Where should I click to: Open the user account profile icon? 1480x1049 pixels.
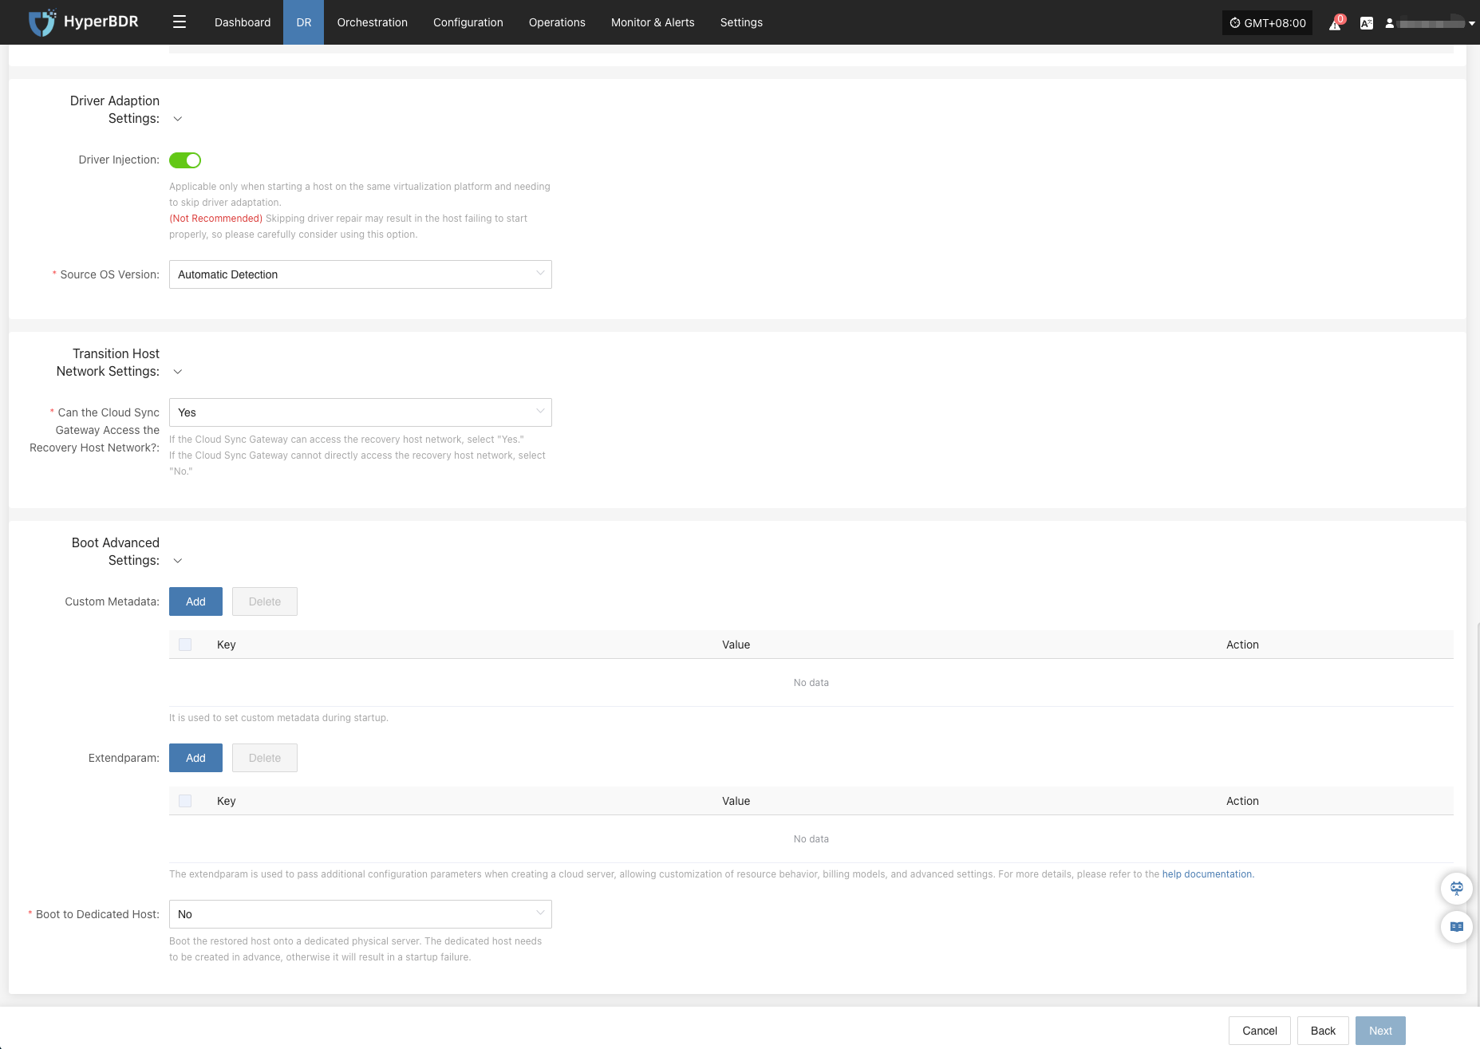[x=1390, y=23]
